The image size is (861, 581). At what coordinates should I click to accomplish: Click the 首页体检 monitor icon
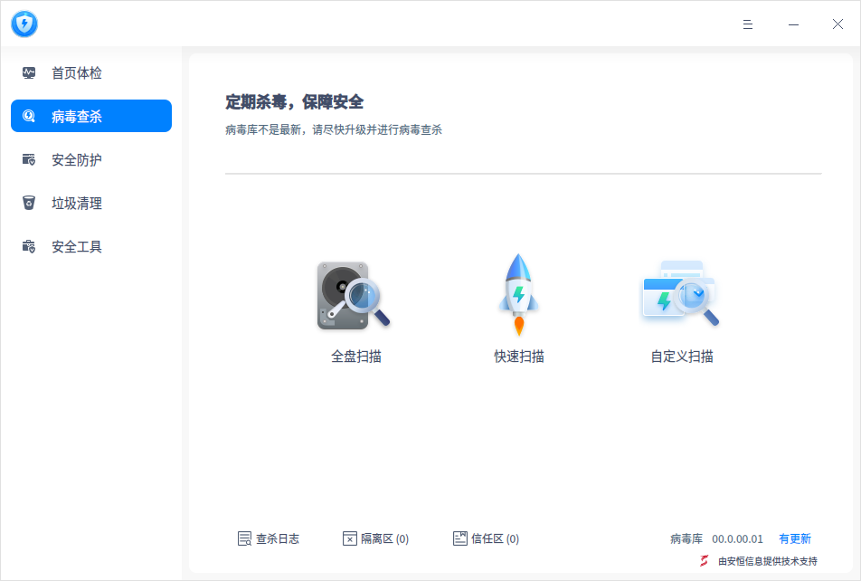[x=29, y=72]
